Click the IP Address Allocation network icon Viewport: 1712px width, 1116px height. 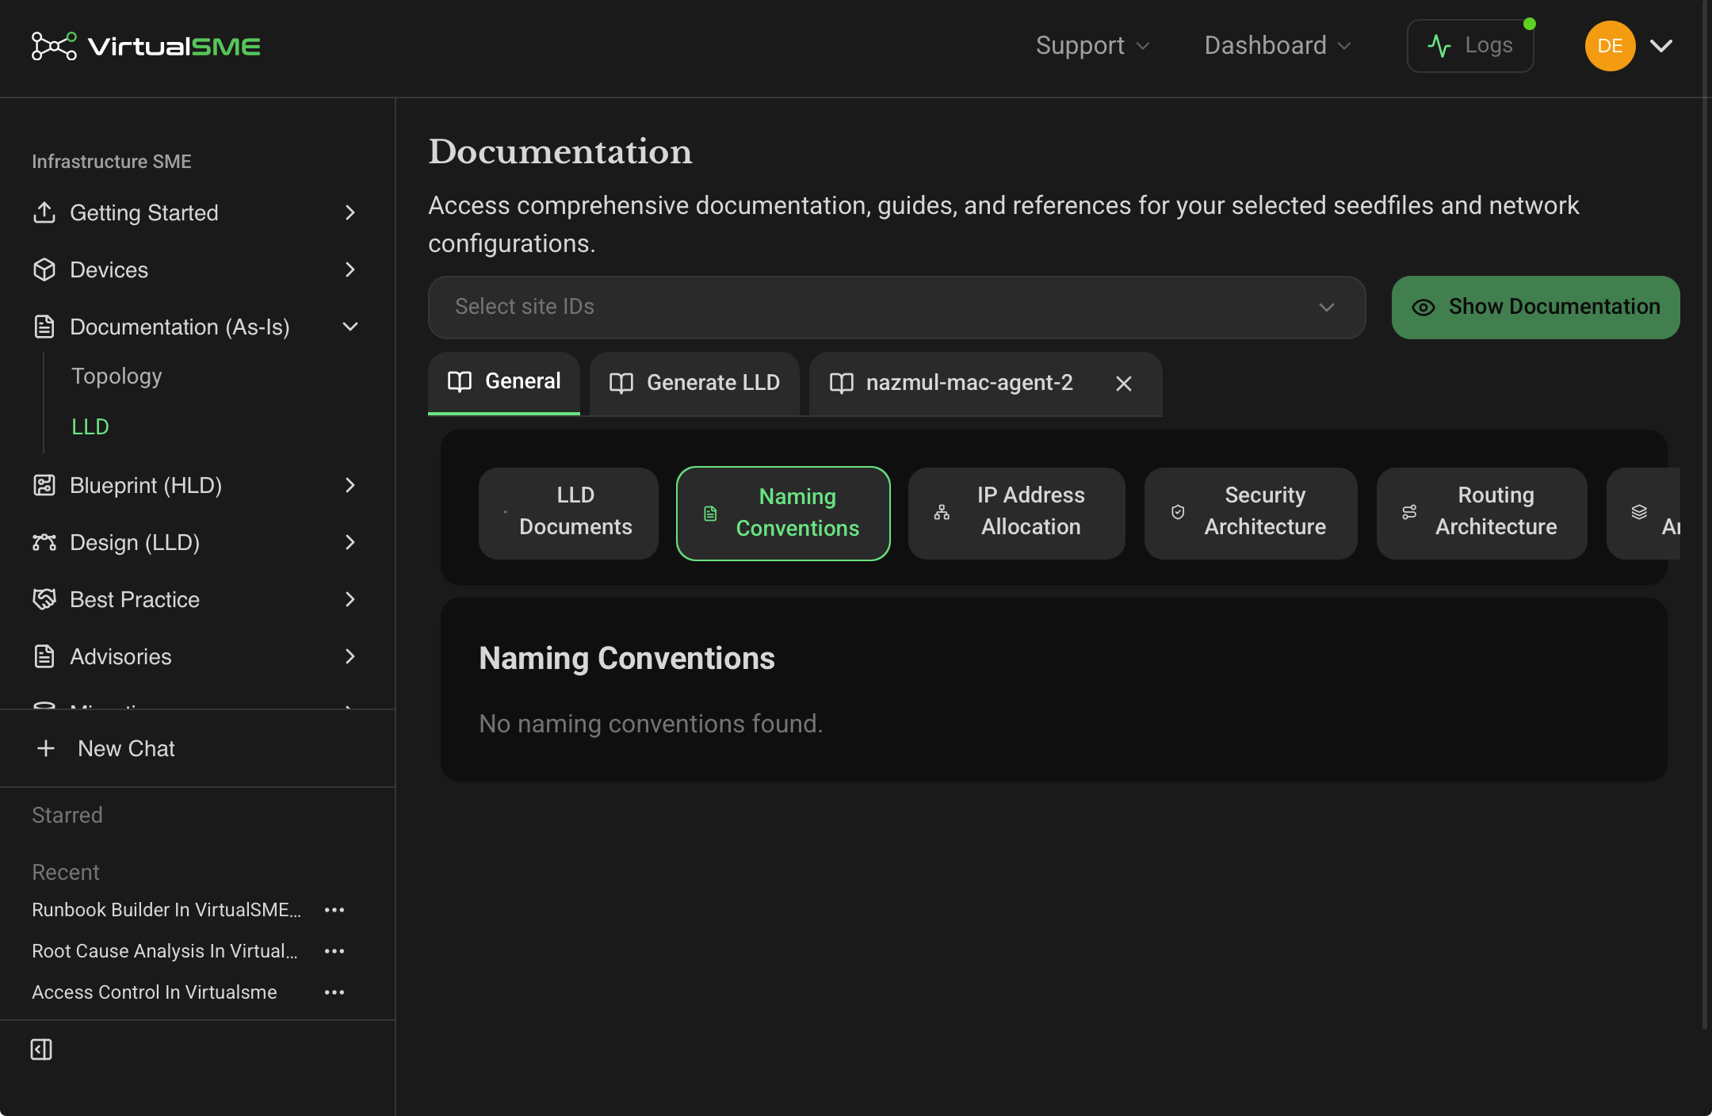942,512
